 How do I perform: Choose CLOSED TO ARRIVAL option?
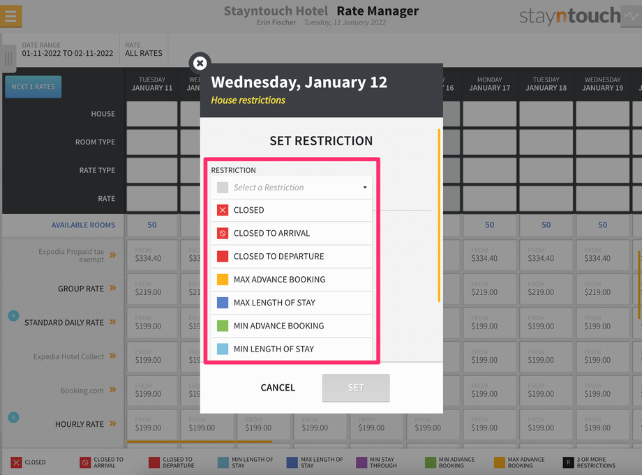click(292, 233)
